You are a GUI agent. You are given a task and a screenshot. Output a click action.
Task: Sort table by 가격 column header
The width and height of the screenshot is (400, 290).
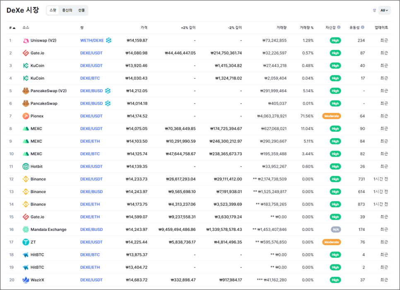[144, 28]
